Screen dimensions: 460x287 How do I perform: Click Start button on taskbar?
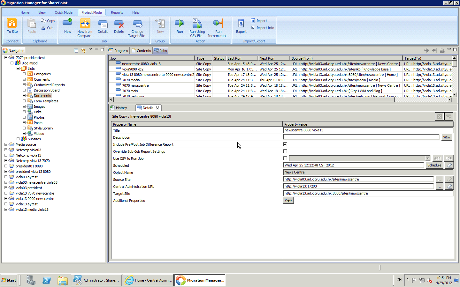pos(9,280)
